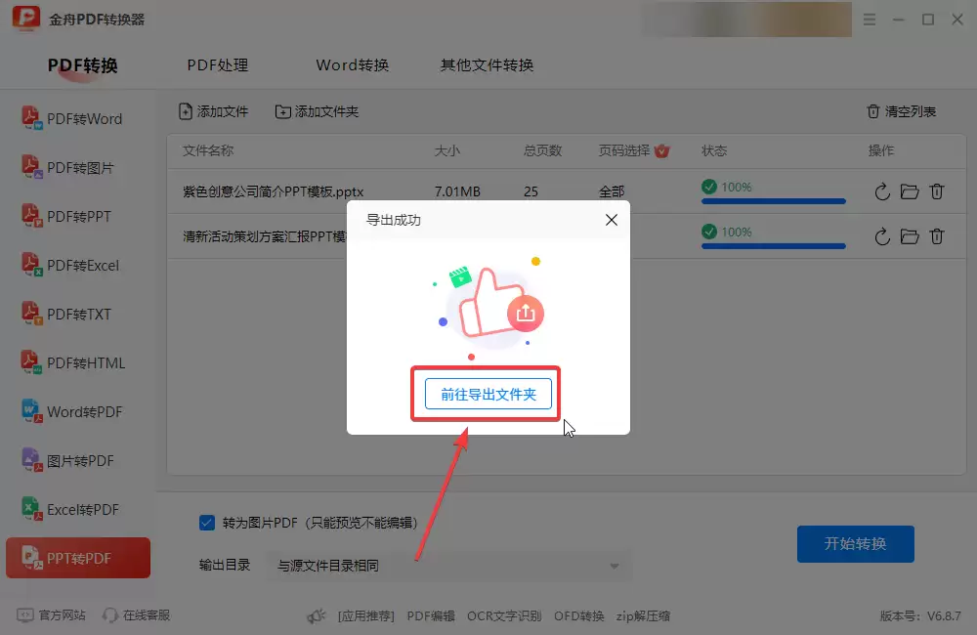
Task: Switch to the Word转换 tab
Action: coord(352,64)
